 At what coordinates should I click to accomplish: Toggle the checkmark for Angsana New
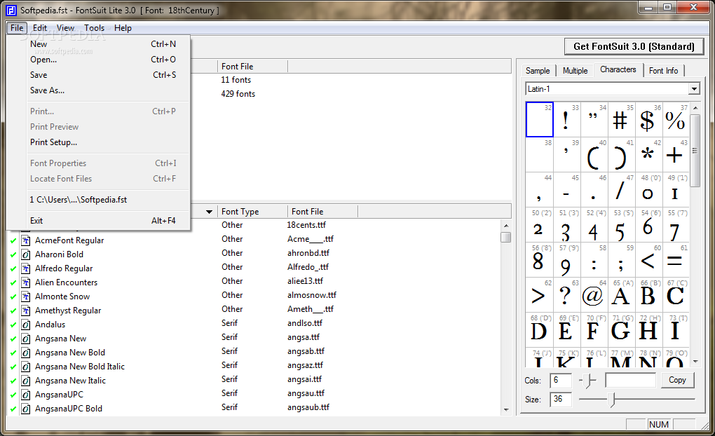point(13,339)
